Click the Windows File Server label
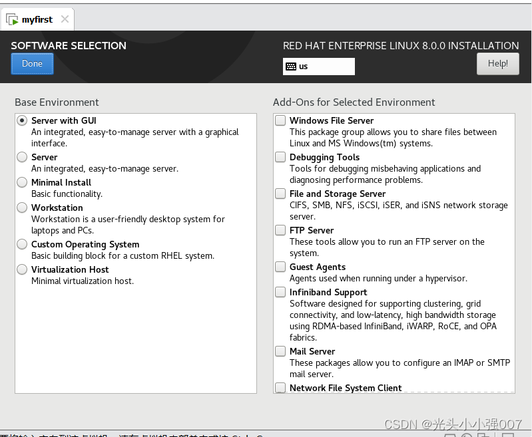 pyautogui.click(x=332, y=120)
